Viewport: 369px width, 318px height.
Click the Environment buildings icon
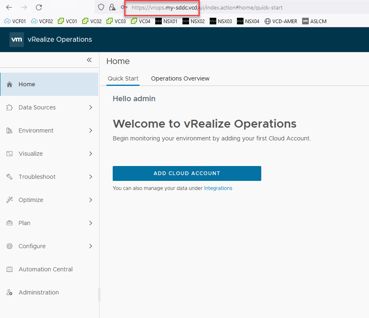point(10,131)
